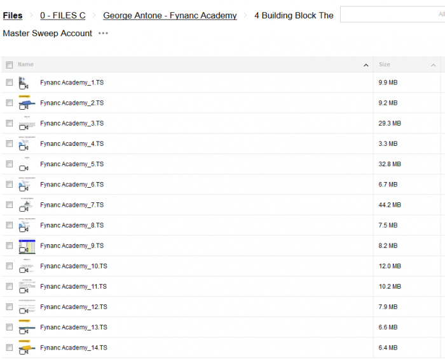This screenshot has height=359, width=445.
Task: Click the 44.2 MB size value
Action: (x=390, y=205)
